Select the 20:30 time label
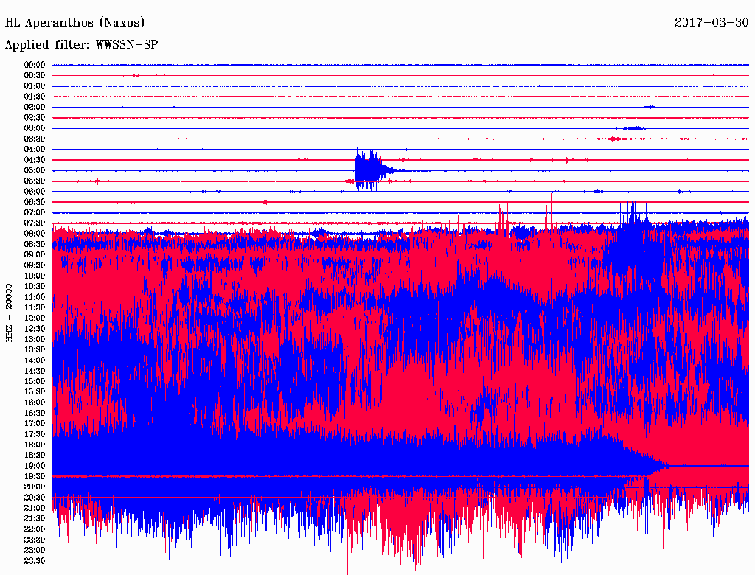Screen dimensions: 755x575 (x=35, y=498)
